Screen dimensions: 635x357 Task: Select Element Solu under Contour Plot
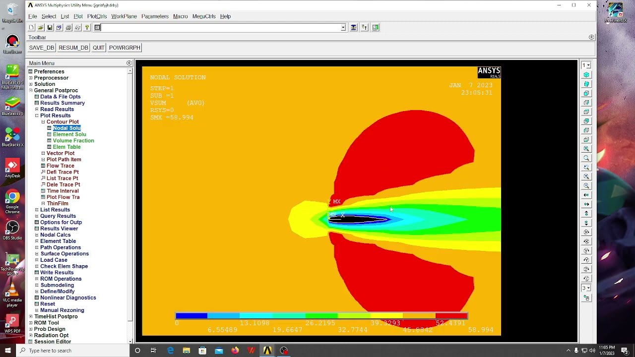pos(69,134)
